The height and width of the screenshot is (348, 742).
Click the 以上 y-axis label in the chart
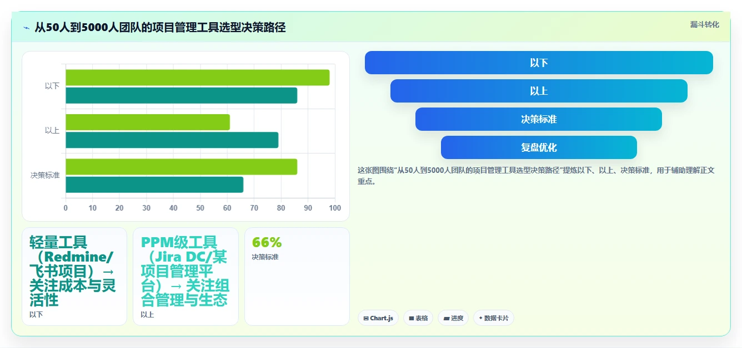(x=52, y=131)
